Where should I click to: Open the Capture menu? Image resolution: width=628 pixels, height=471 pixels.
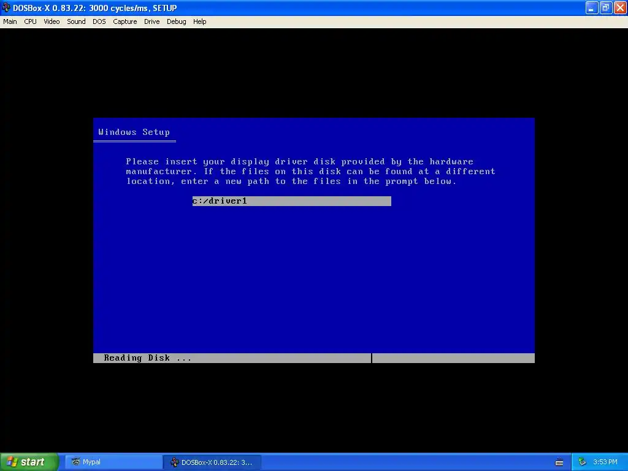(x=125, y=21)
